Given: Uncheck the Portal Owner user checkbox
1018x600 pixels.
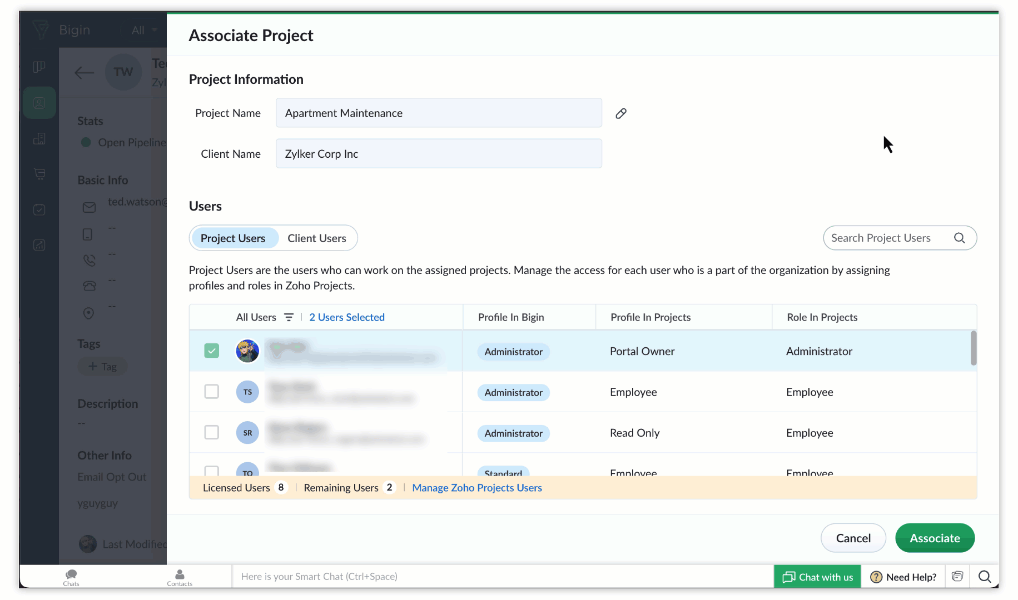Looking at the screenshot, I should pos(212,351).
